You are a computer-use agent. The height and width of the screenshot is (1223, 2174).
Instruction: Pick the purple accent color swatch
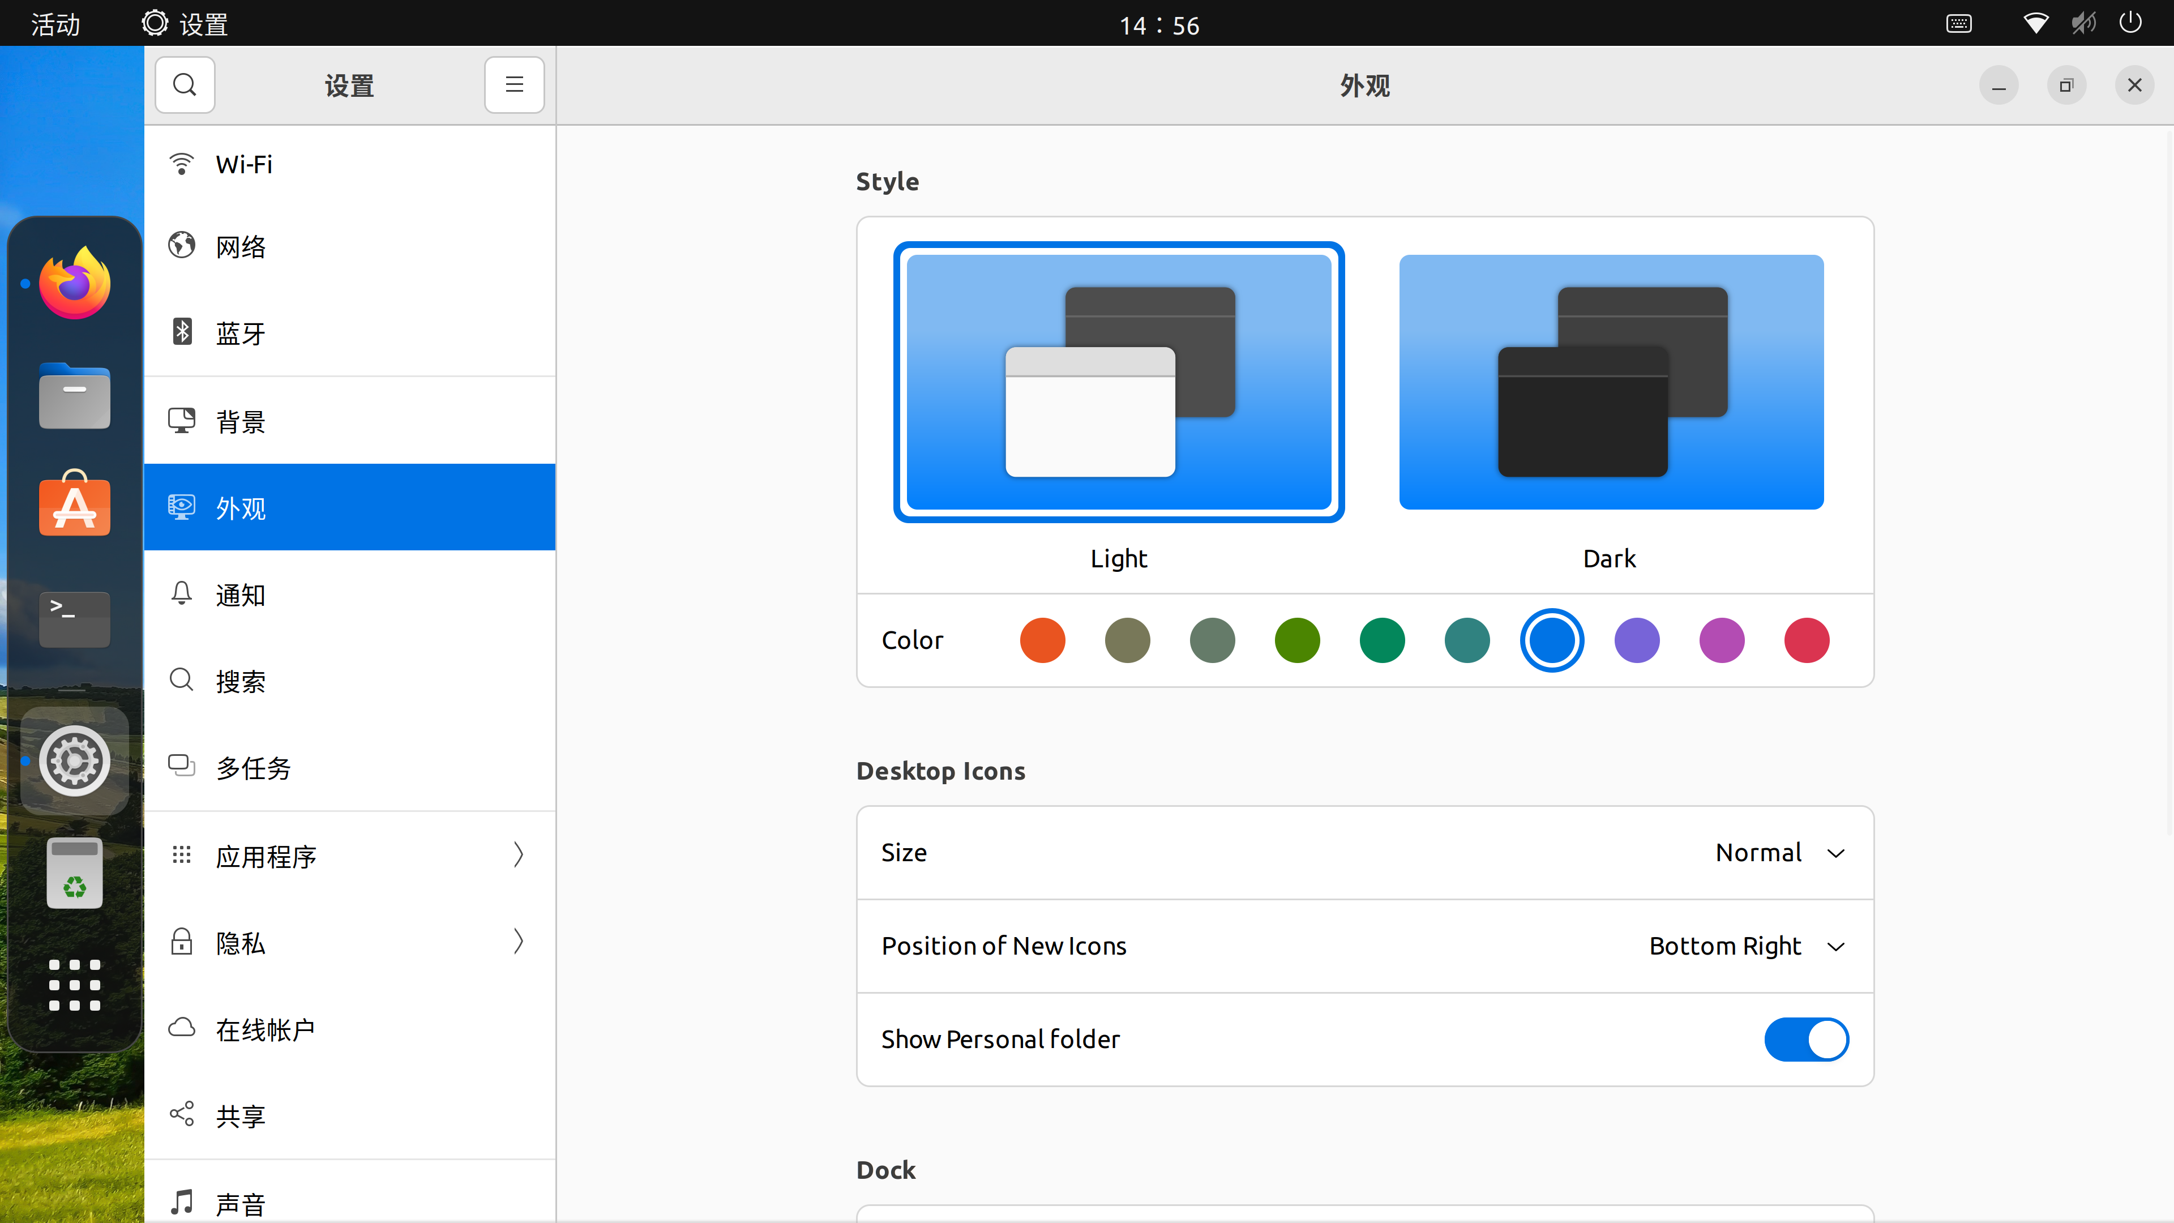(x=1636, y=640)
